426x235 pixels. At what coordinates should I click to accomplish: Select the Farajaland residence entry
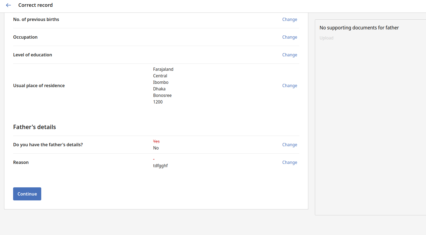pos(163,69)
